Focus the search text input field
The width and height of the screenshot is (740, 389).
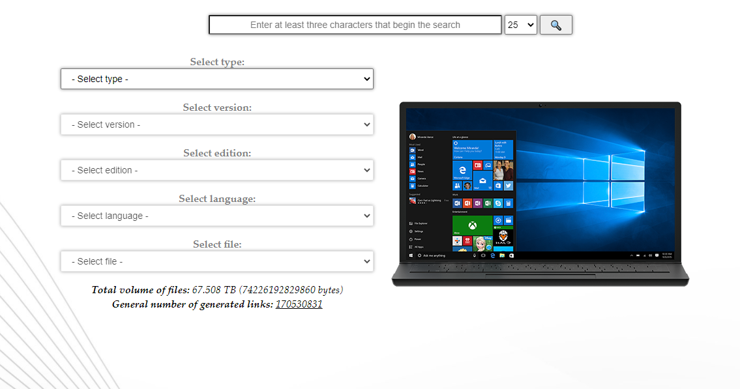(x=355, y=25)
